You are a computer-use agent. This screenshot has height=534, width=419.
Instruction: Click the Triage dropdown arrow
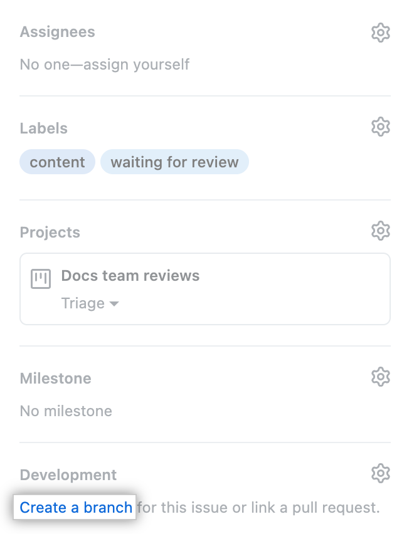pyautogui.click(x=114, y=304)
